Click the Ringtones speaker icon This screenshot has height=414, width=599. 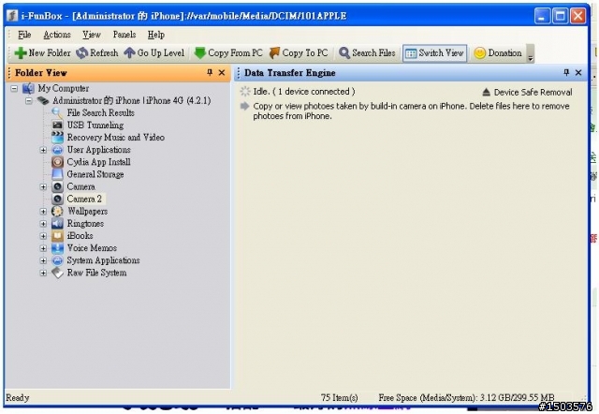(57, 223)
